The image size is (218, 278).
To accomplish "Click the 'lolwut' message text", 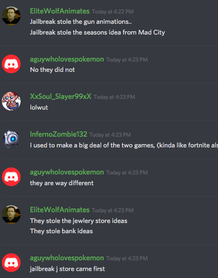I will 39,107.
